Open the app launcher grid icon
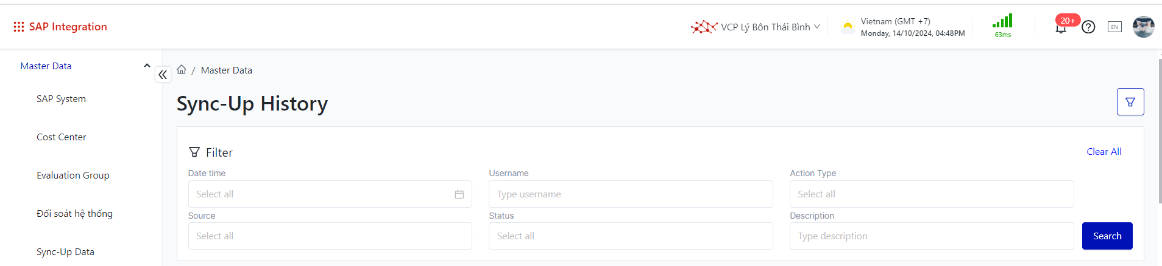 (19, 27)
